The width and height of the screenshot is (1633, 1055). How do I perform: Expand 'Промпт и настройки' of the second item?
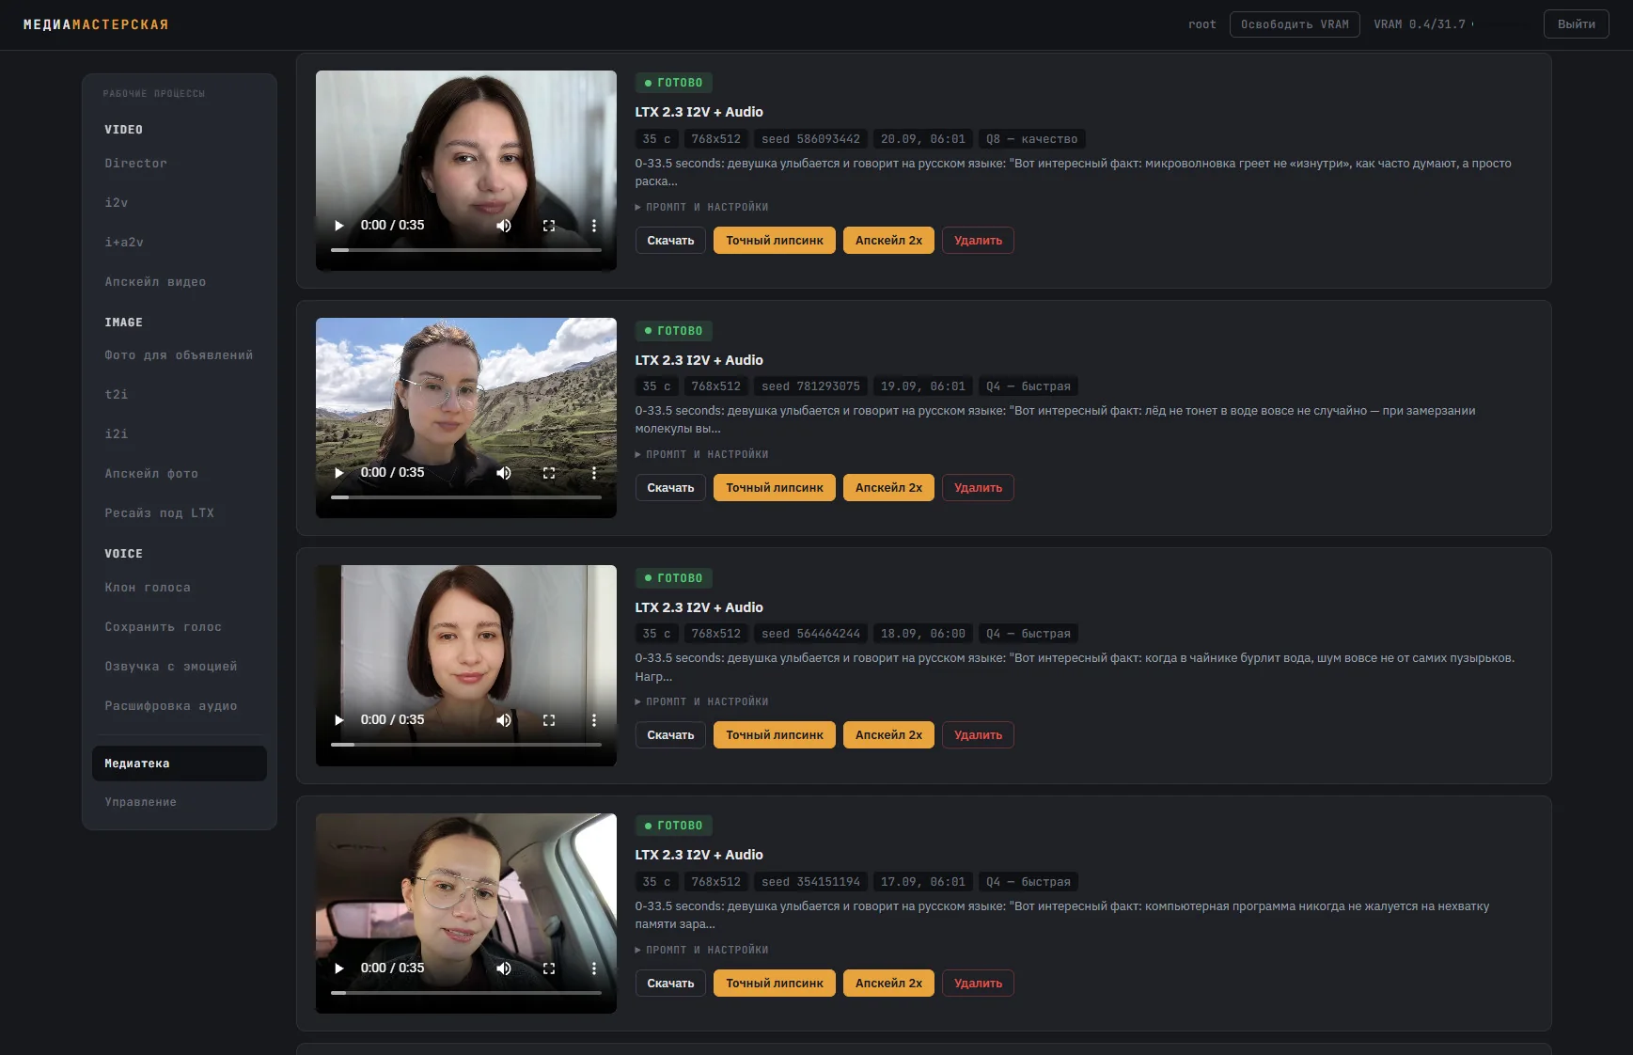coord(701,454)
